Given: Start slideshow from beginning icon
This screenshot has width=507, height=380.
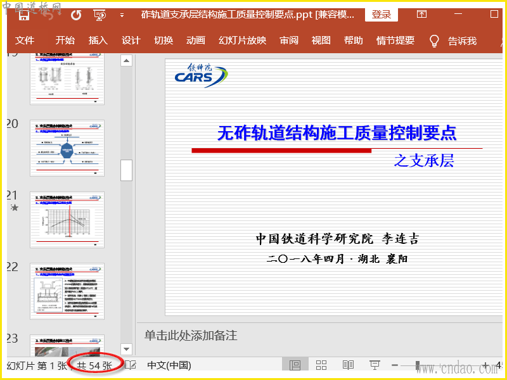Looking at the screenshot, I should coord(99,15).
